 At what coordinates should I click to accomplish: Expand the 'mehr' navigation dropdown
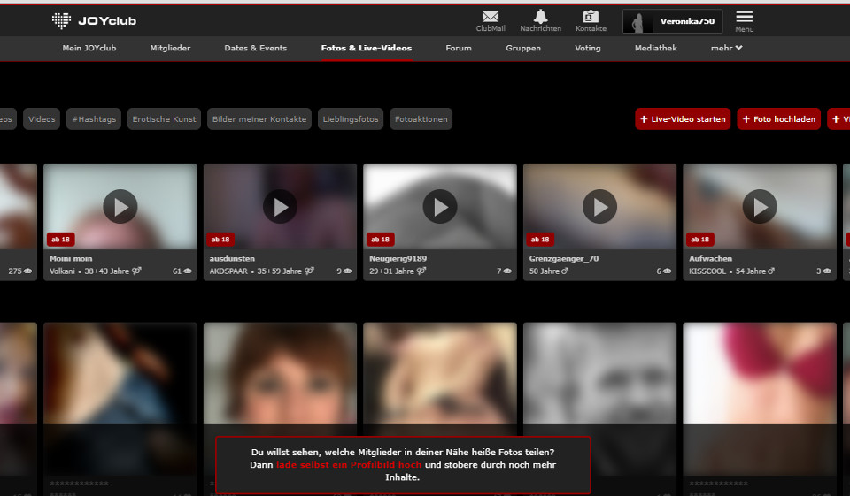point(726,48)
